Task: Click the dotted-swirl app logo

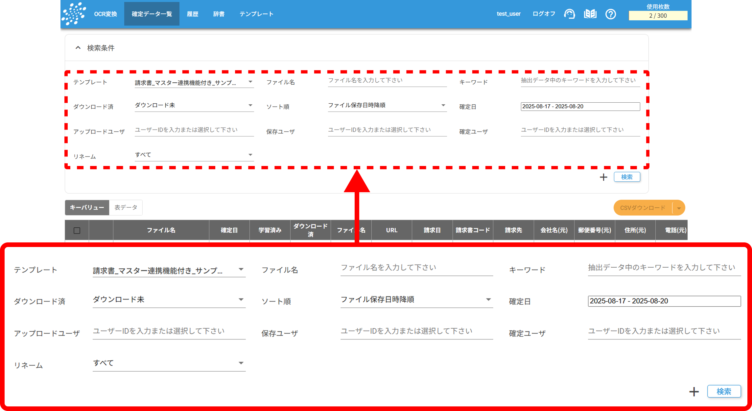Action: tap(74, 13)
